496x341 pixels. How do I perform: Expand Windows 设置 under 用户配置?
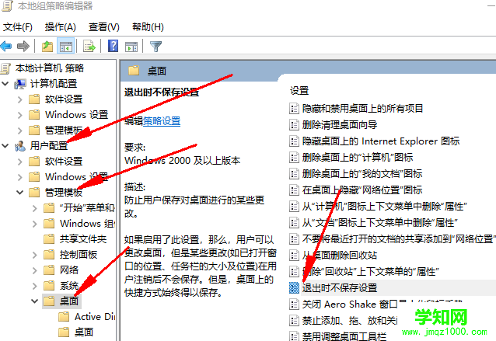20,177
